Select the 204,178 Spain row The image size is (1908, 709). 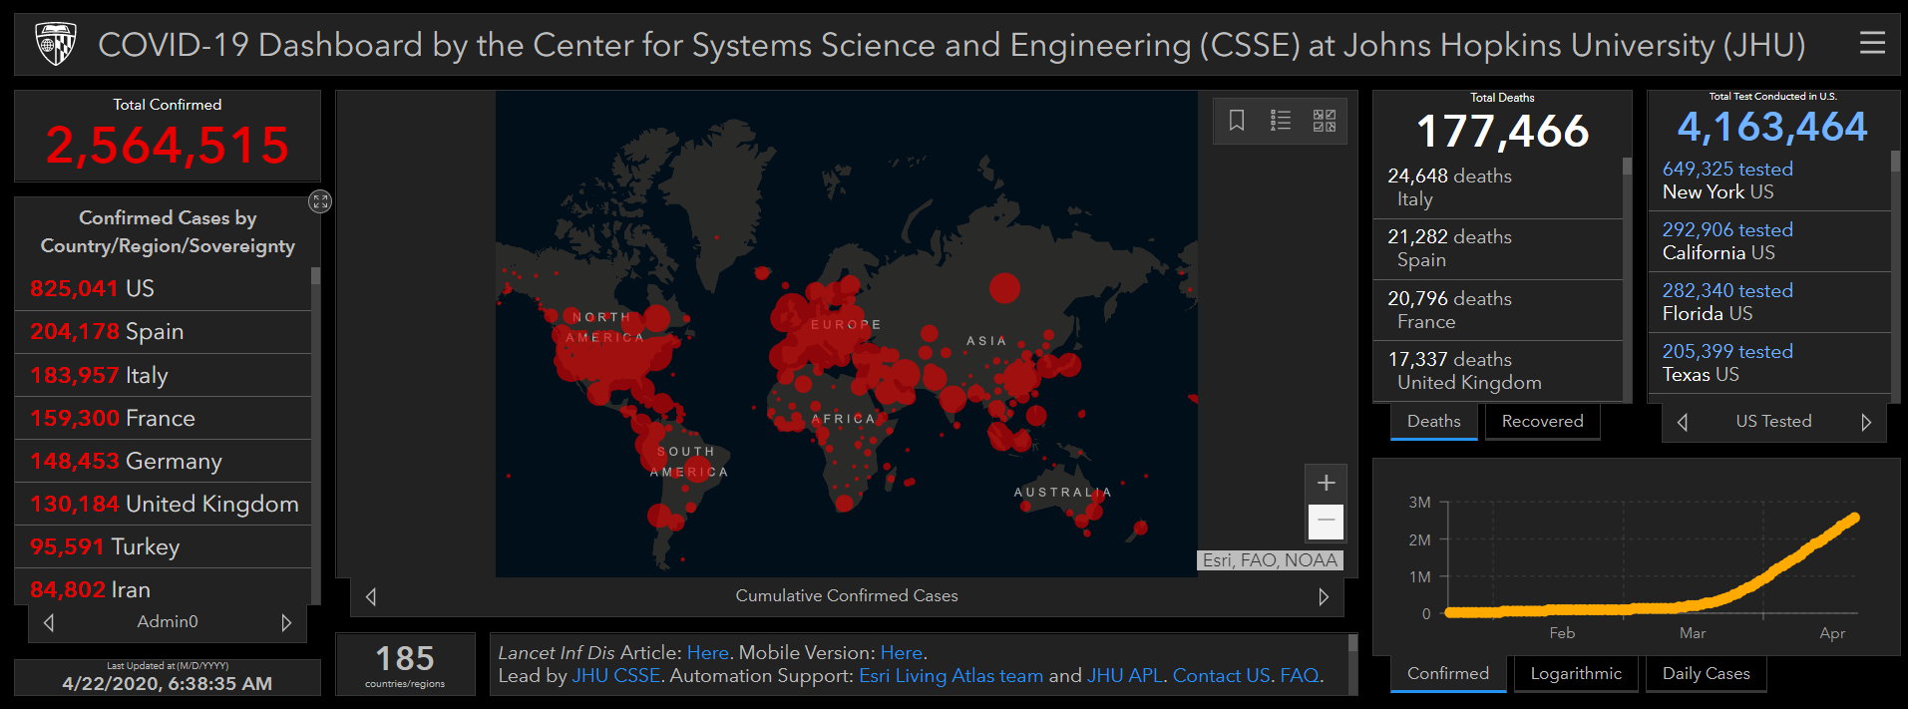point(163,331)
